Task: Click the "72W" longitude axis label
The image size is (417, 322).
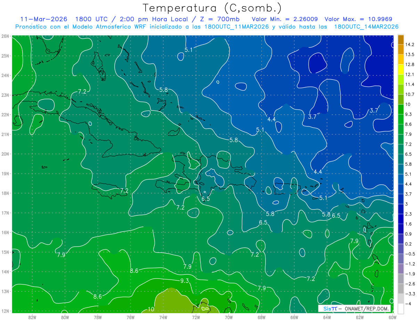Action: pos(196,317)
